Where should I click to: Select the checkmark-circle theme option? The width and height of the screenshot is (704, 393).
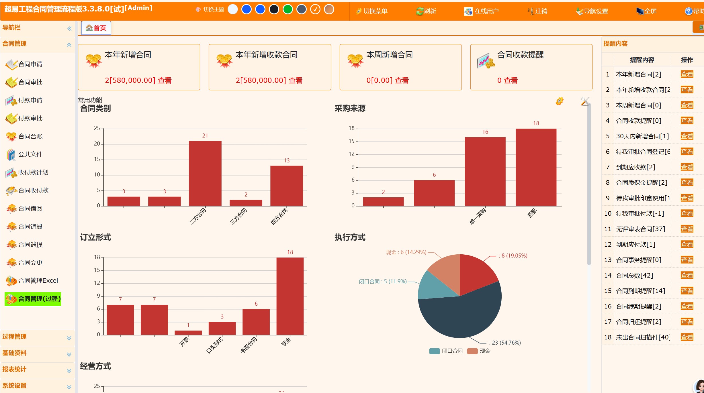click(x=315, y=9)
